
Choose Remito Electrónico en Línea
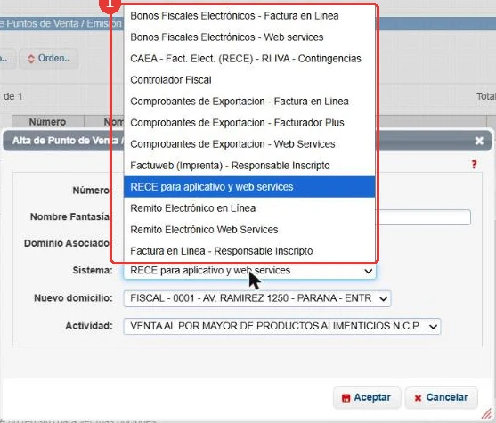[x=249, y=208]
